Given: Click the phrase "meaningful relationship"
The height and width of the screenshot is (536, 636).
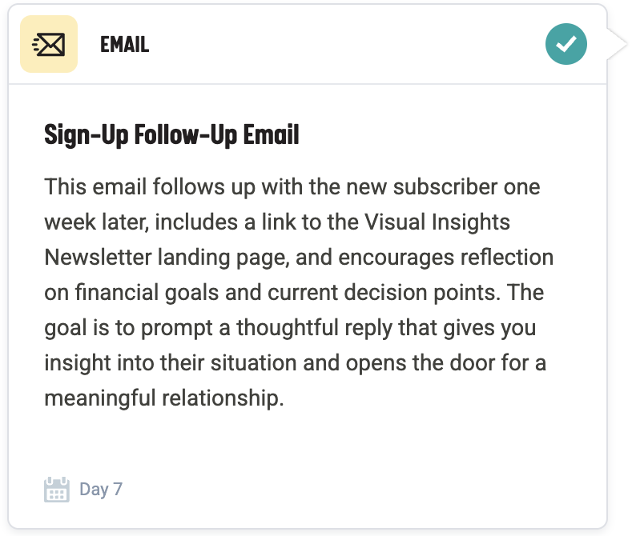Looking at the screenshot, I should tap(164, 398).
